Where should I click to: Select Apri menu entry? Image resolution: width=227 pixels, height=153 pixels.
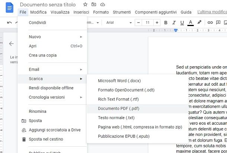coord(52,46)
